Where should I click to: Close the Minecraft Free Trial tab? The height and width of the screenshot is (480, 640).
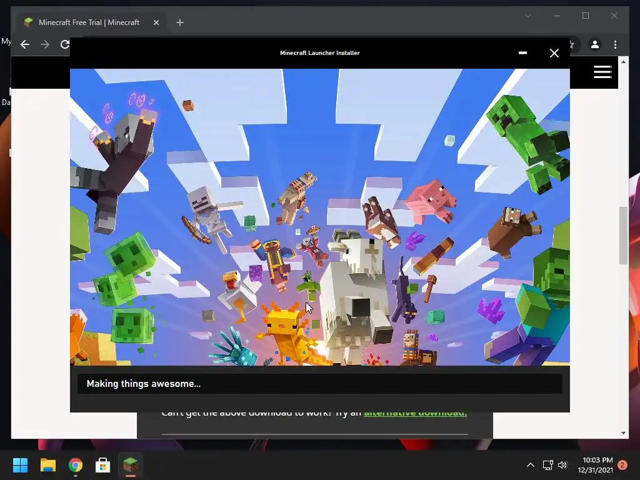(x=156, y=22)
